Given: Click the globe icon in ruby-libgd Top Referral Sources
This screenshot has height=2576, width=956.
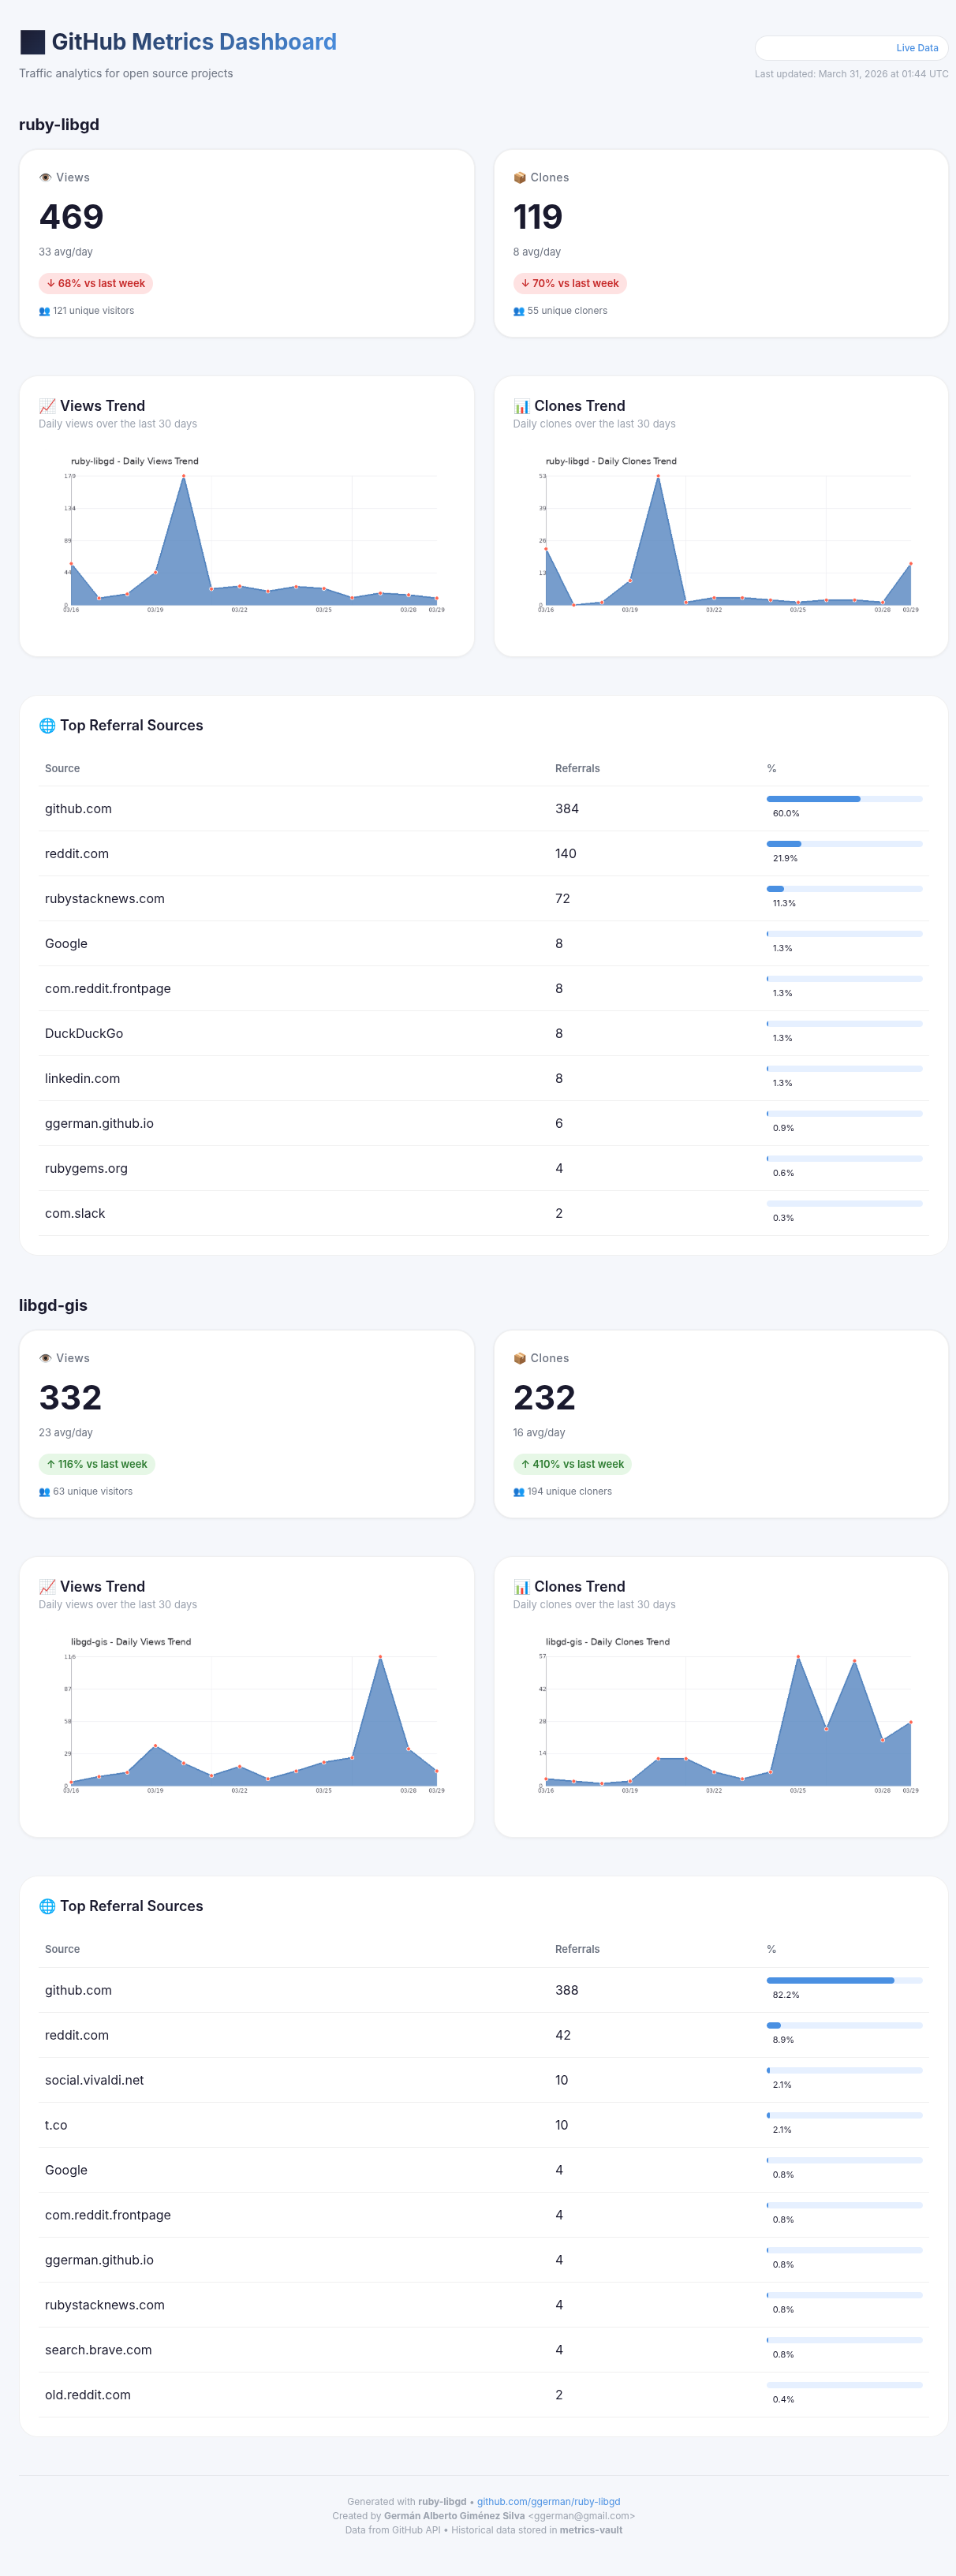Looking at the screenshot, I should (47, 726).
